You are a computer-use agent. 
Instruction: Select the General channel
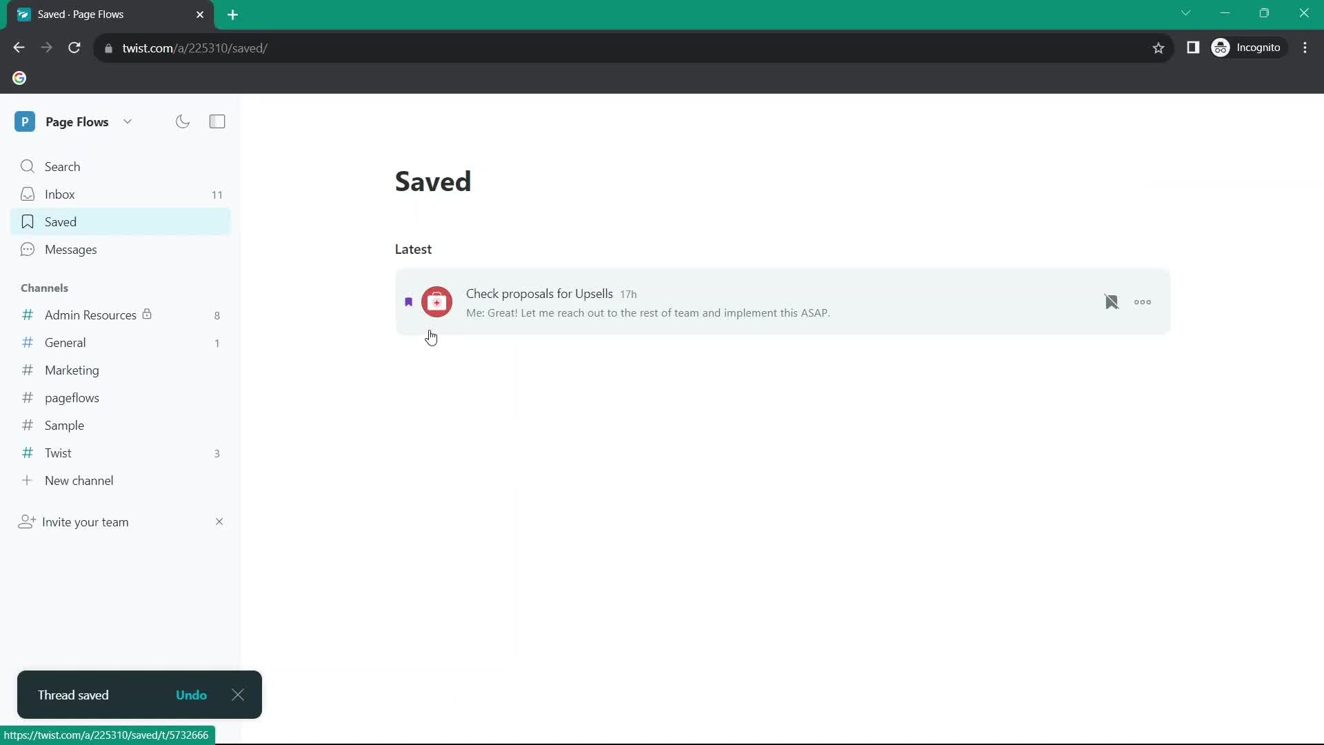[x=65, y=342]
